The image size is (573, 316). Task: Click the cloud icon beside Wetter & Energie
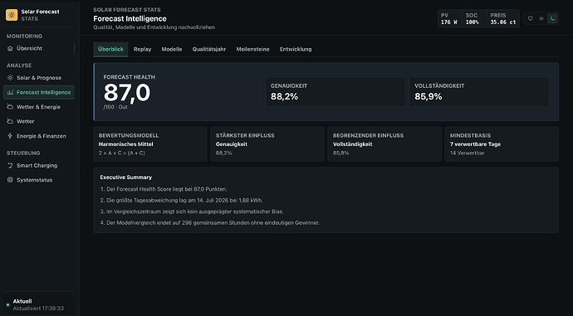click(10, 107)
